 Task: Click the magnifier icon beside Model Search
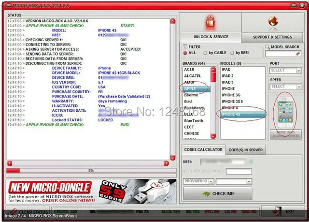(x=267, y=47)
